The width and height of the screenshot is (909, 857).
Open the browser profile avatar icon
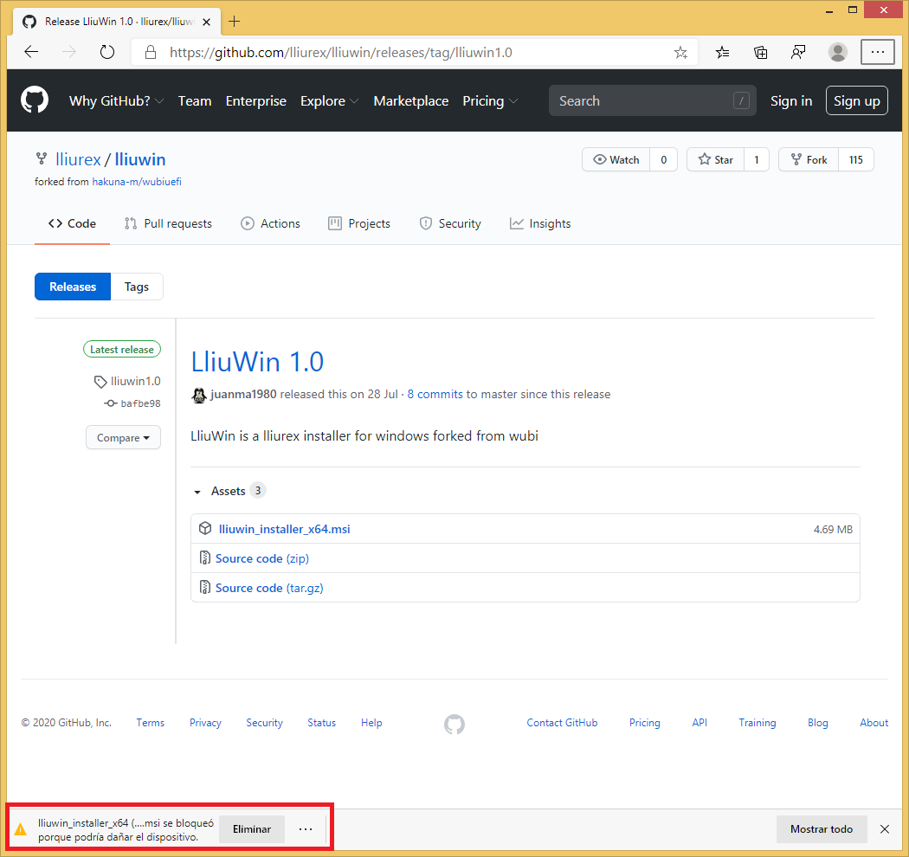837,52
